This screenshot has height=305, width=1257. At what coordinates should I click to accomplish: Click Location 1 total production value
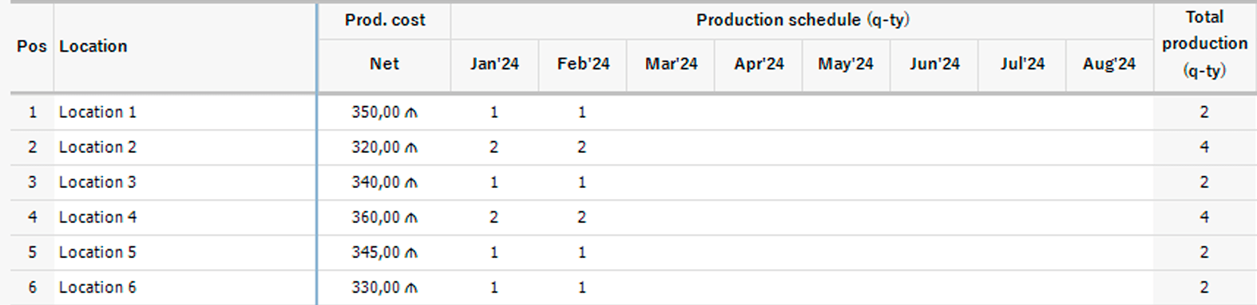point(1204,112)
